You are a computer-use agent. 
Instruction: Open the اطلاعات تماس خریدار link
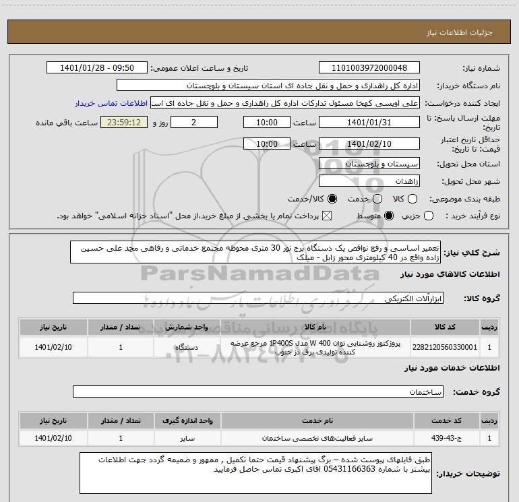(x=111, y=103)
